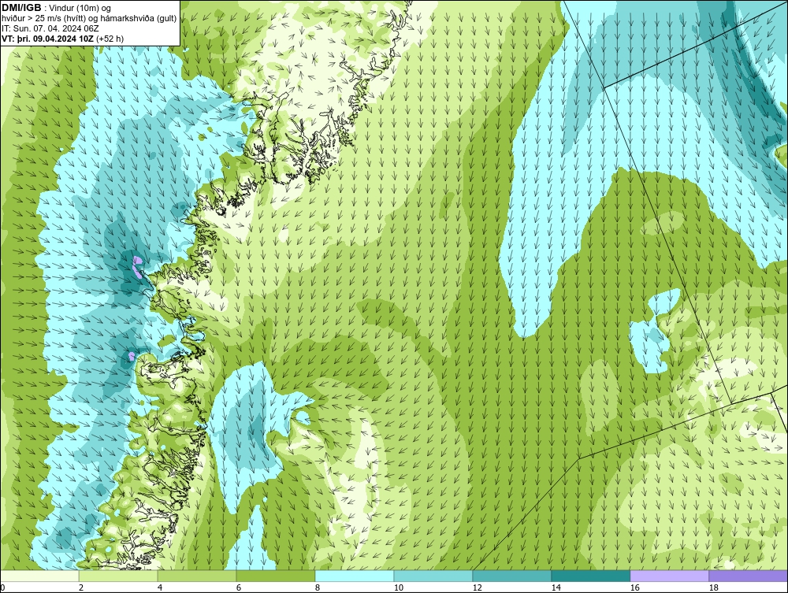Click the 0-2 m/s palest legend swatch

(39, 576)
